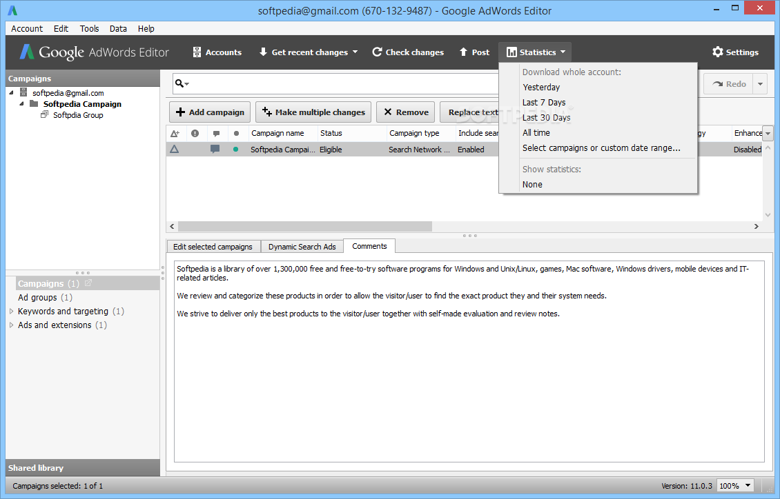Click the table scroll left arrow
The height and width of the screenshot is (499, 780).
tap(172, 227)
